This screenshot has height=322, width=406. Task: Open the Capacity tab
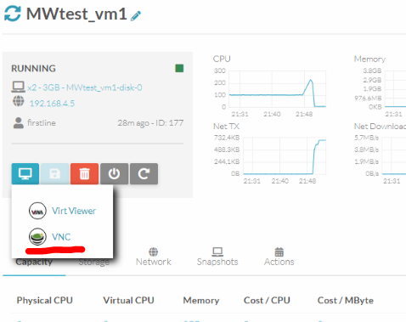point(34,263)
